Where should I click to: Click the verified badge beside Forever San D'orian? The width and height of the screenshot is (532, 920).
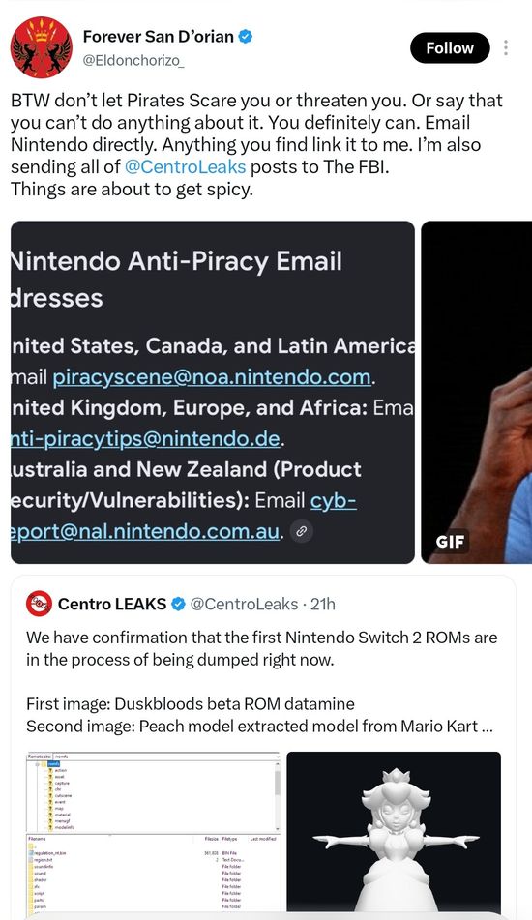[247, 37]
